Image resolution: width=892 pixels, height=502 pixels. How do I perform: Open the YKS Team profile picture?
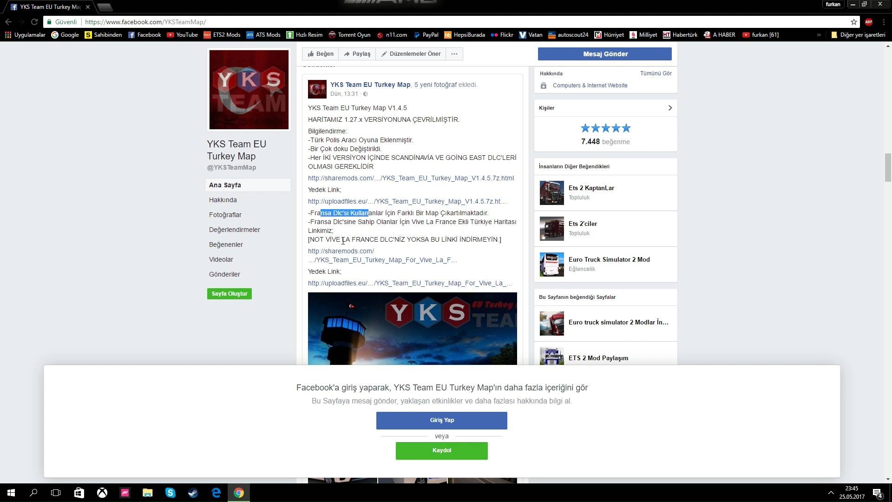(x=249, y=90)
